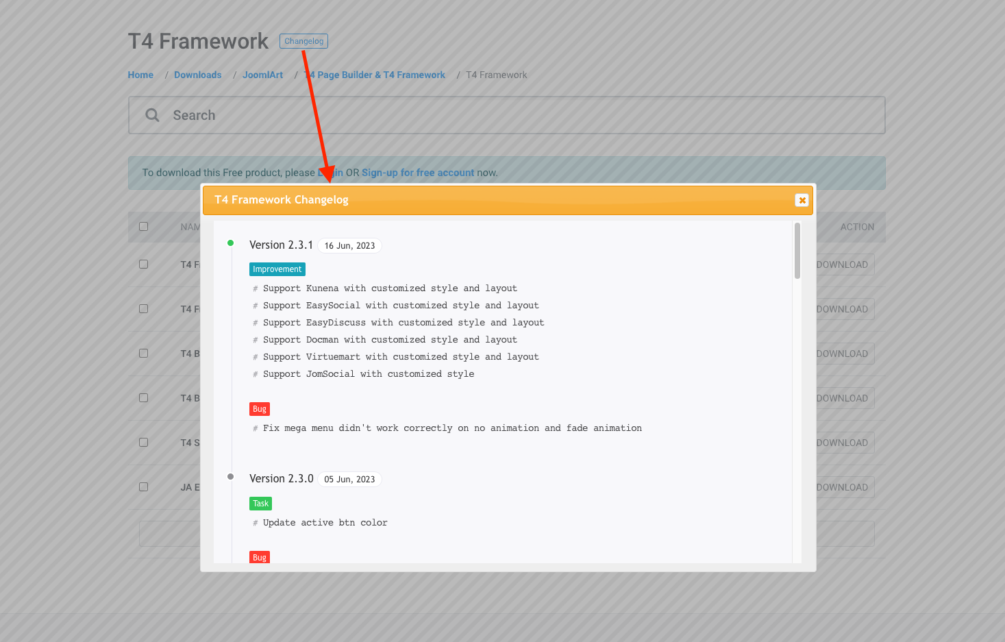This screenshot has height=642, width=1005.
Task: Select the JA E row checkbox
Action: coord(144,487)
